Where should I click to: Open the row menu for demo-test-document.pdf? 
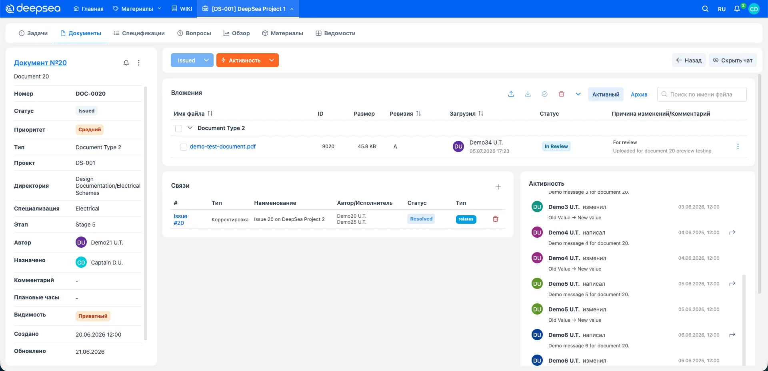pyautogui.click(x=738, y=146)
